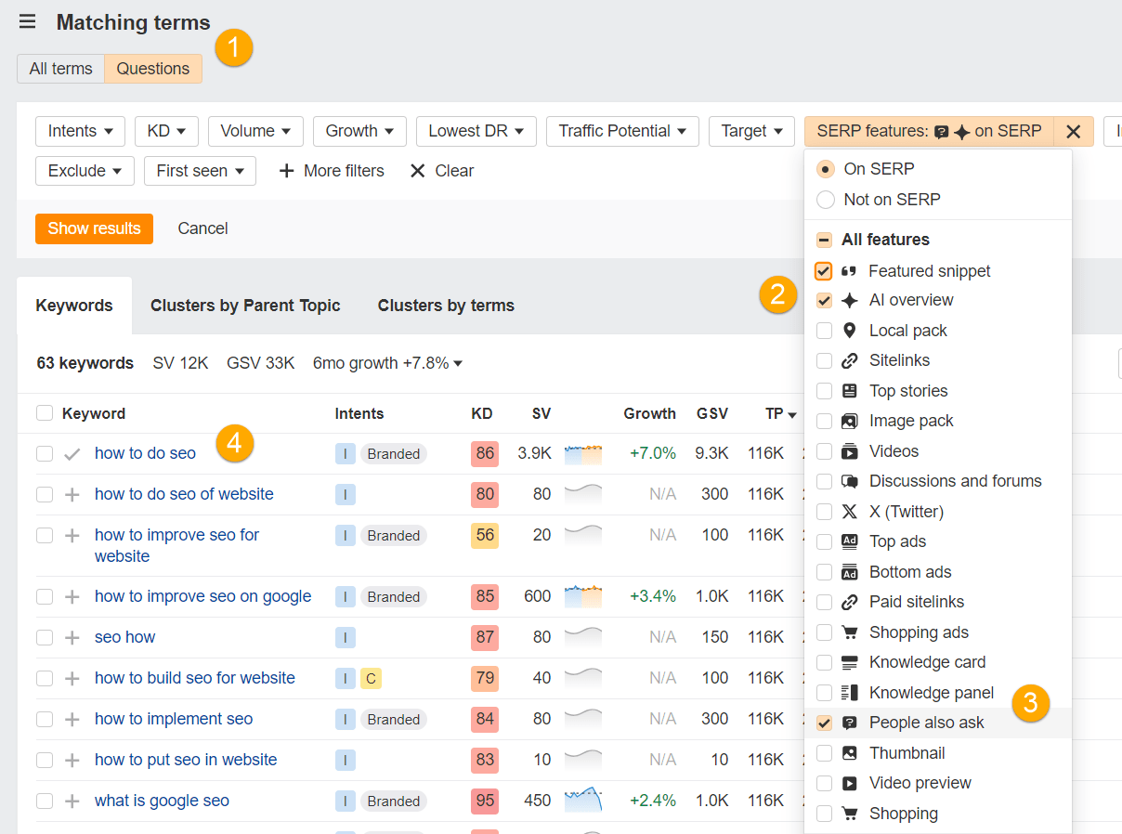This screenshot has height=834, width=1122.
Task: Click the shopping cart icon beside Shopping ads
Action: [x=848, y=632]
